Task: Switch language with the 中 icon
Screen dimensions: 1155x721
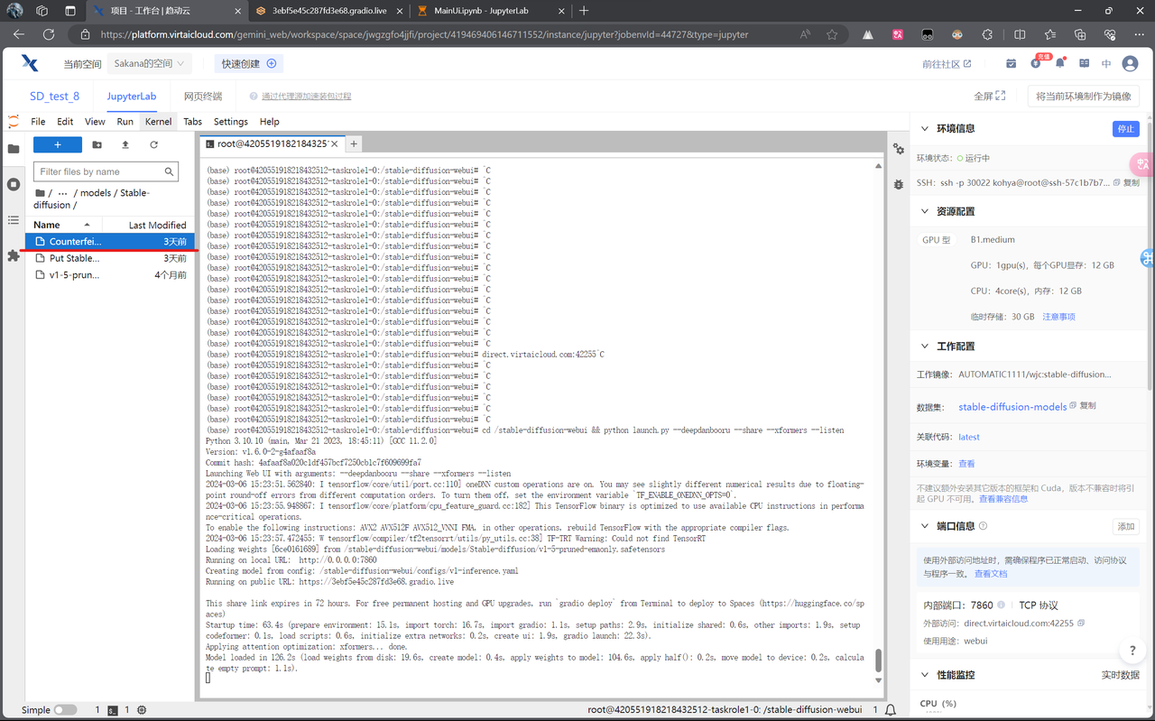Action: pos(1106,64)
